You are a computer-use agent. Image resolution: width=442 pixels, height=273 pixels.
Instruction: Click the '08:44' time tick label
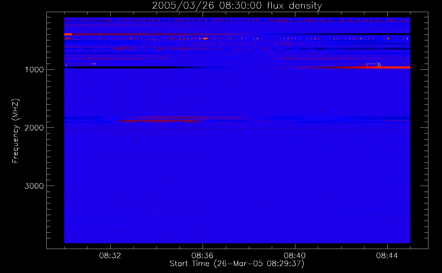point(387,256)
